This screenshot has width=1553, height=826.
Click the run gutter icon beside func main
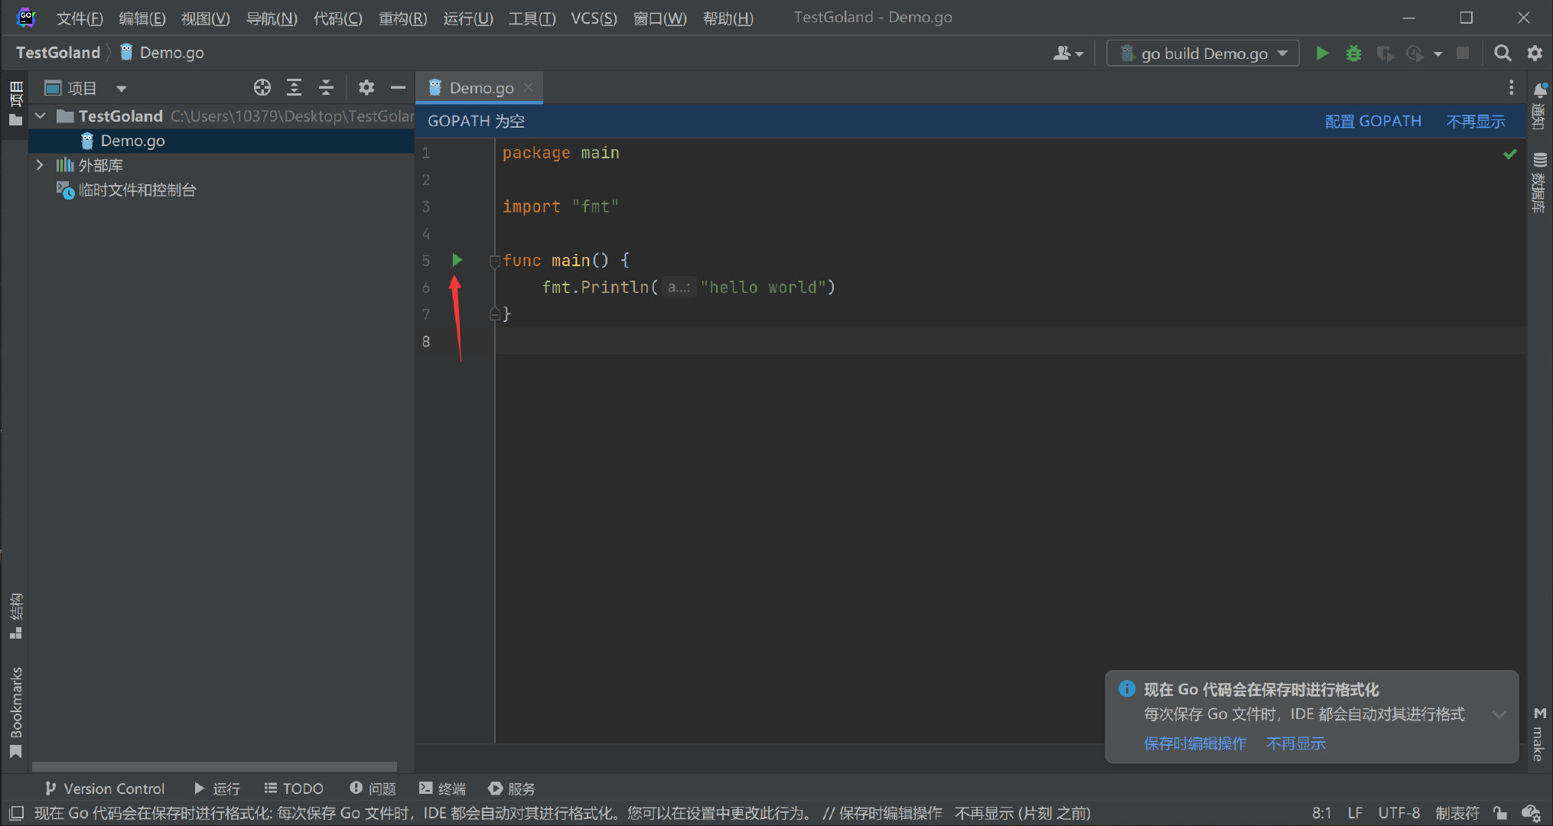457,260
